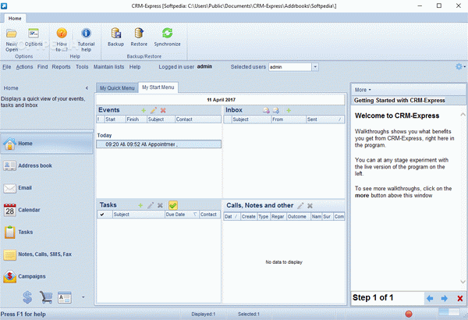468x320 pixels.
Task: Click the checkmark column header in Tasks
Action: click(x=102, y=215)
